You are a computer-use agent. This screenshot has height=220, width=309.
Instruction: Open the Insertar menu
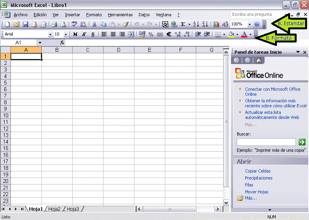click(x=72, y=15)
